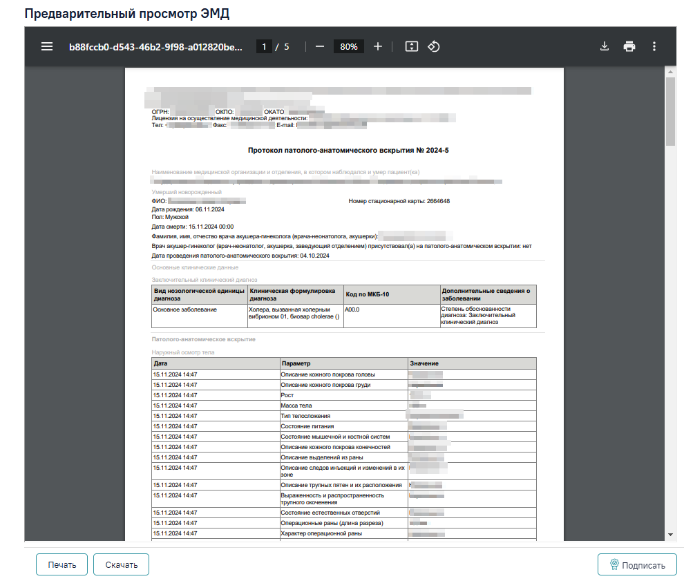Click the table header Дата

[216, 363]
